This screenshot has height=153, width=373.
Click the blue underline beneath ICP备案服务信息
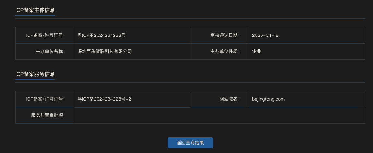35,80
